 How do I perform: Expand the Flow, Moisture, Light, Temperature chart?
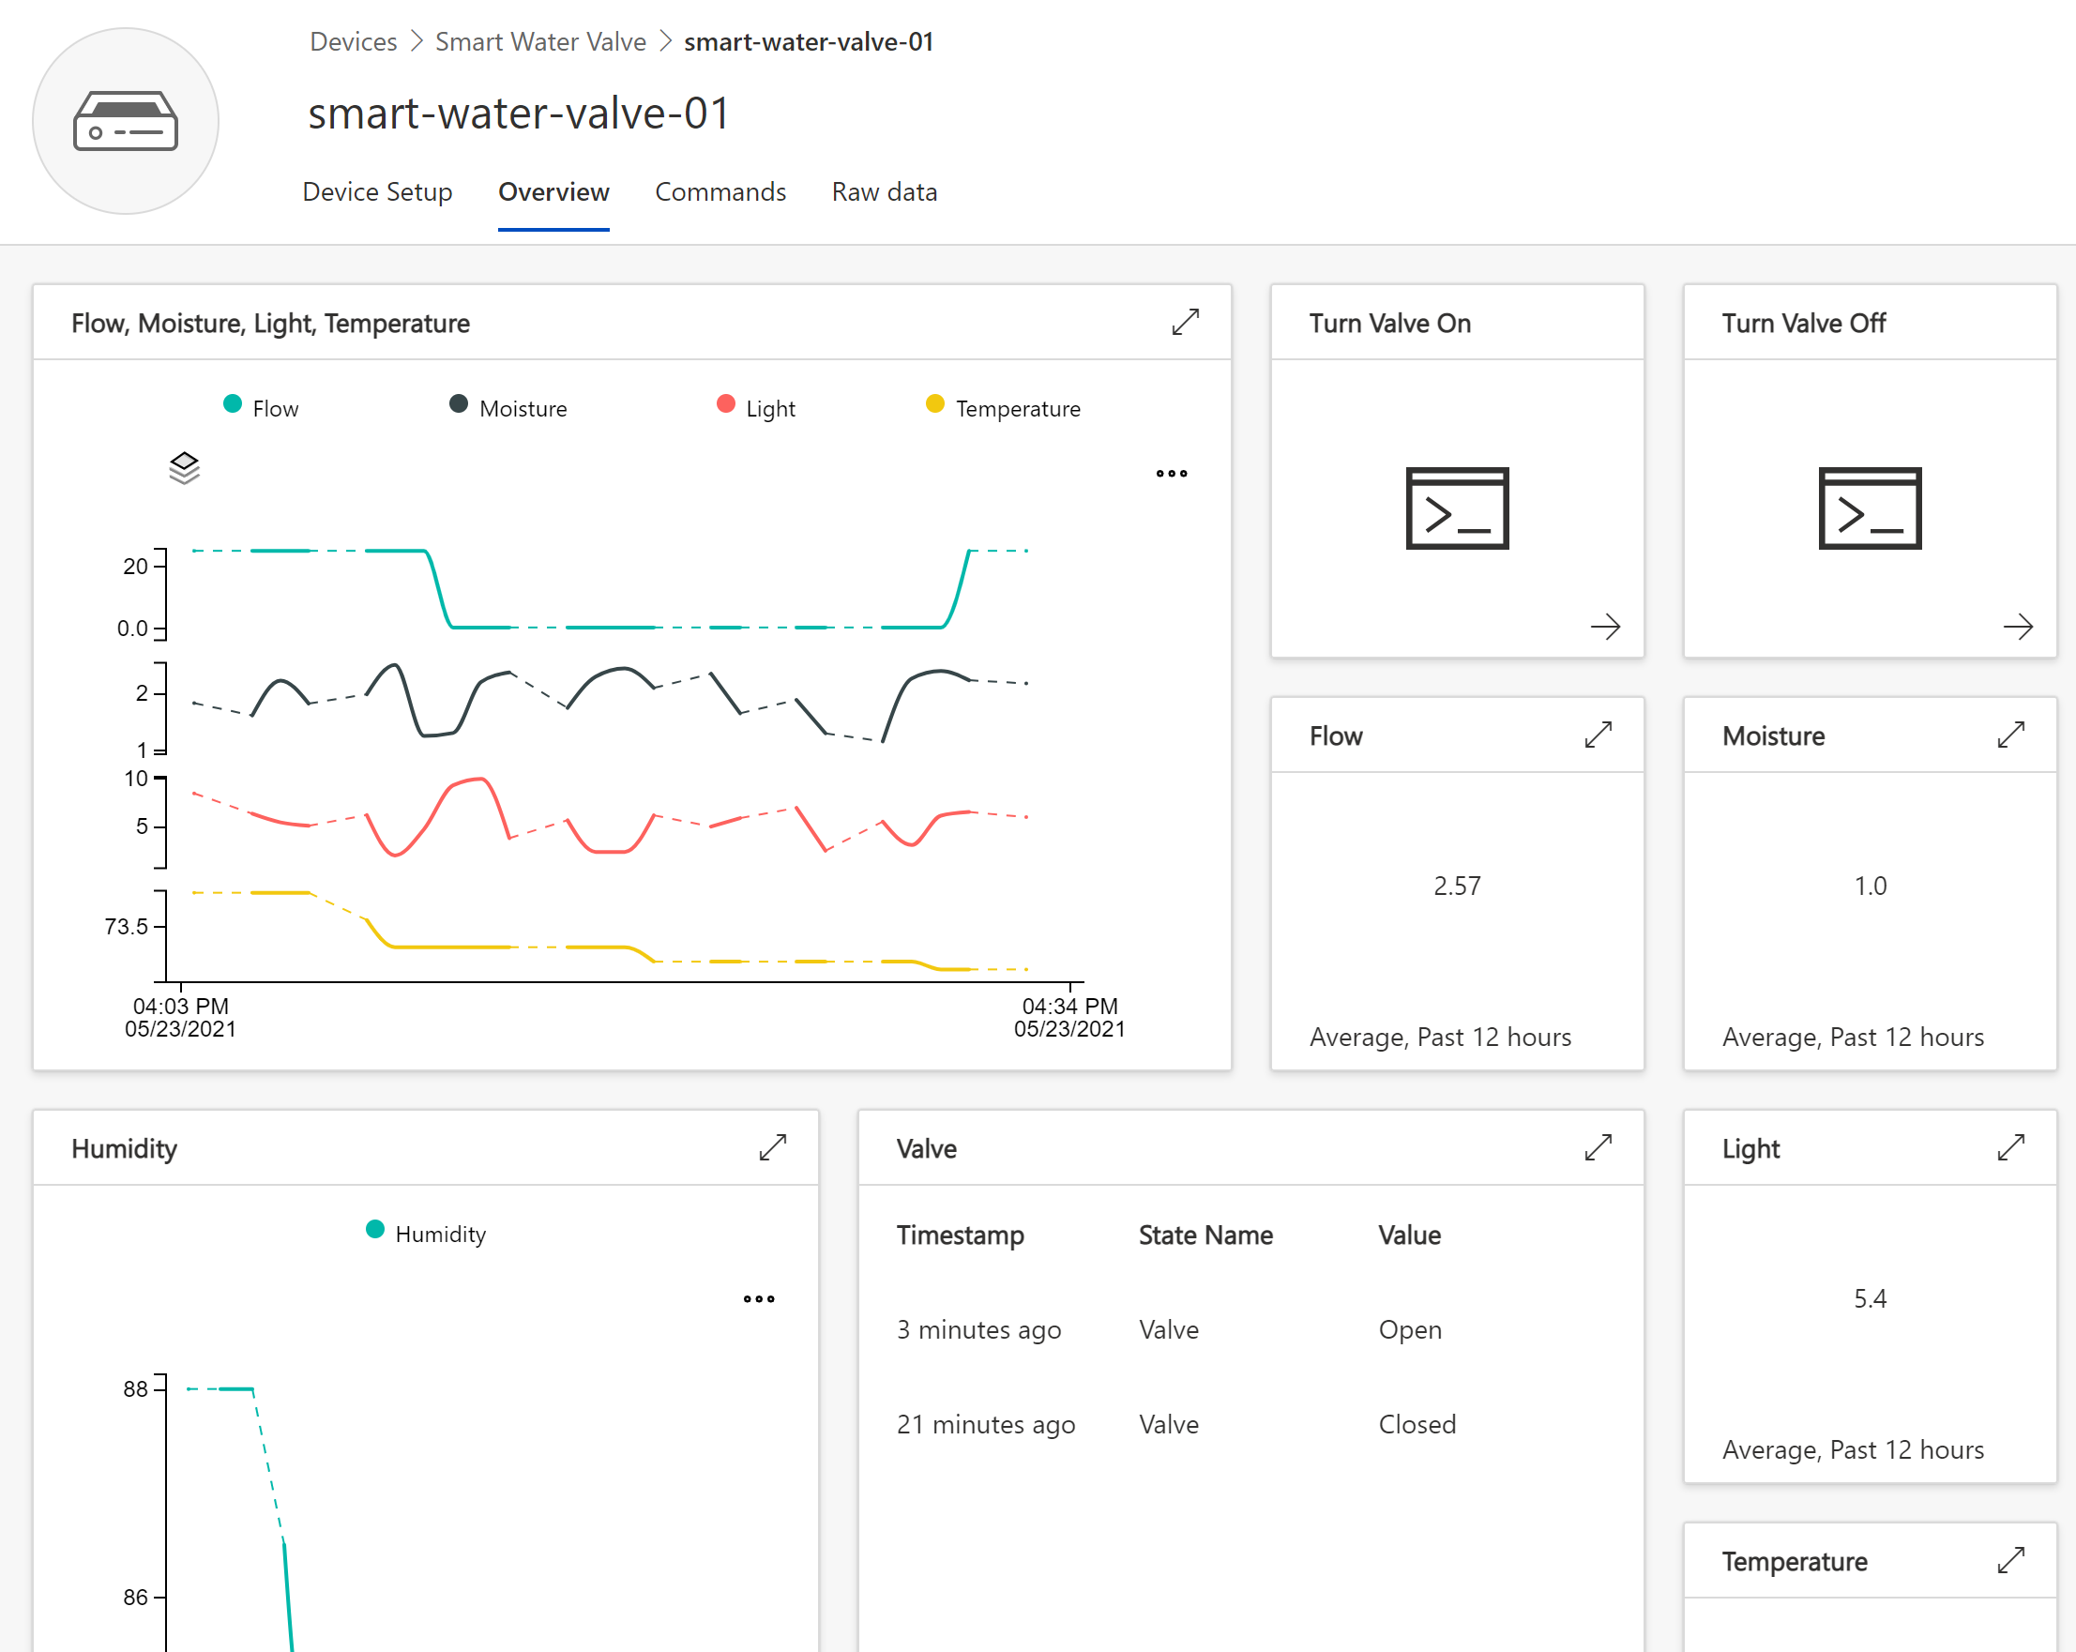1185,323
